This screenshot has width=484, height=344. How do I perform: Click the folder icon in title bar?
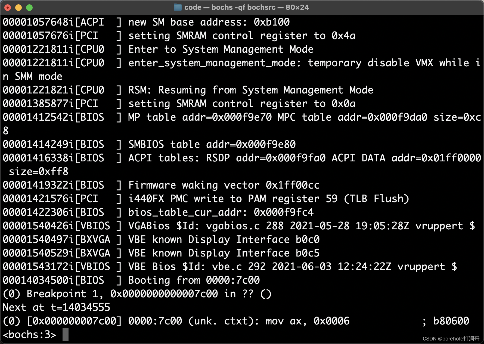click(178, 7)
